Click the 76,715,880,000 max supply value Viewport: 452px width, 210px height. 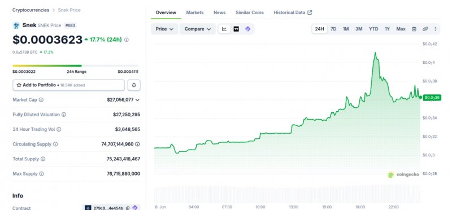point(123,174)
